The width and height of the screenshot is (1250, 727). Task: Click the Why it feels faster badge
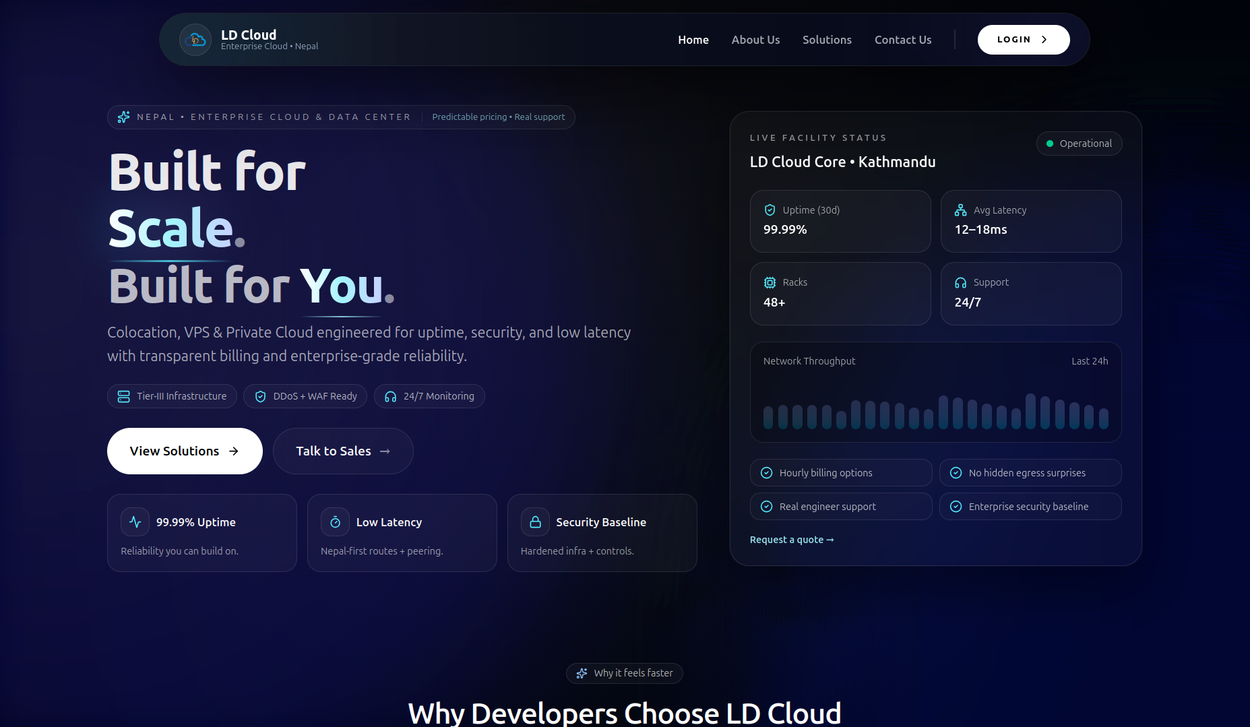[x=625, y=673]
